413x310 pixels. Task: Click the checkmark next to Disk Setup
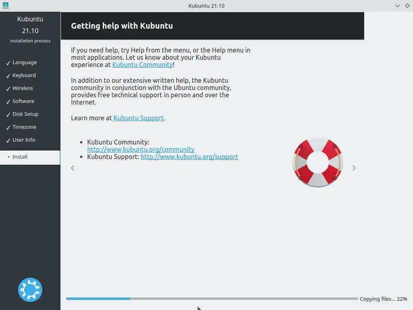point(8,114)
